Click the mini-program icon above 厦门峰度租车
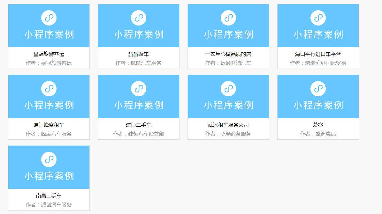 [49, 89]
